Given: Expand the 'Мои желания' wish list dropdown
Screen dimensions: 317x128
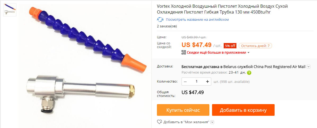Looking at the screenshot, I should [212, 122].
